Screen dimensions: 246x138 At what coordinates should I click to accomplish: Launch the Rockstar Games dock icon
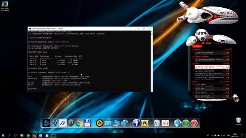coord(145,123)
